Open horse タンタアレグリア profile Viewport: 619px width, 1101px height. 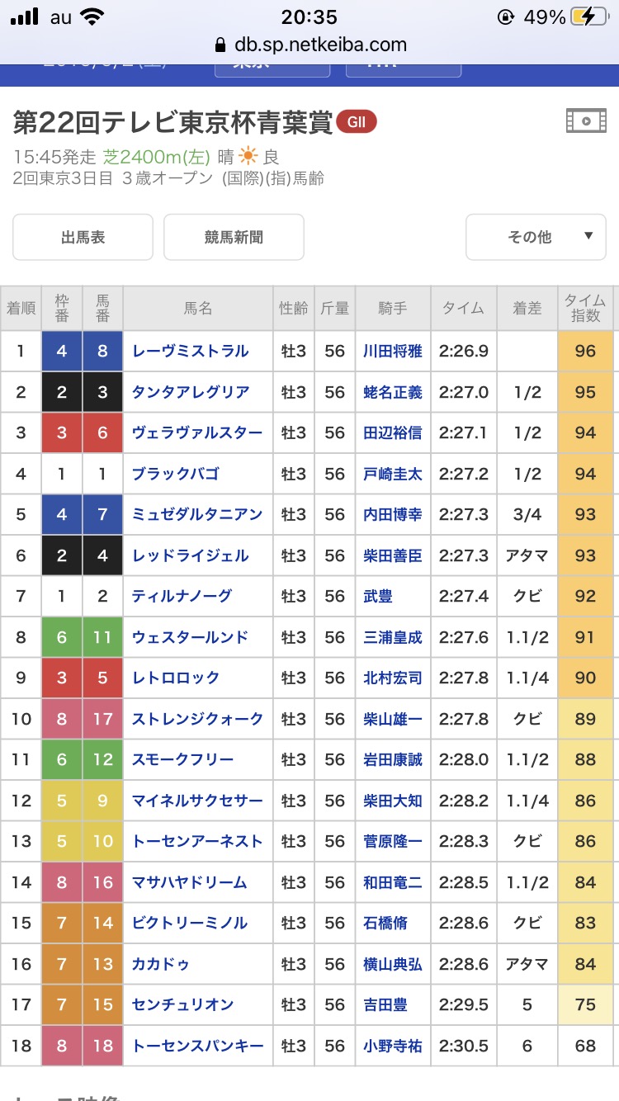click(191, 392)
